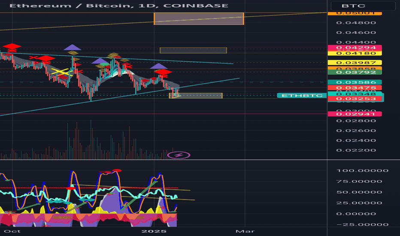Click the Ethereum / Bitcoin chart title
The image size is (400, 236).
coord(119,6)
